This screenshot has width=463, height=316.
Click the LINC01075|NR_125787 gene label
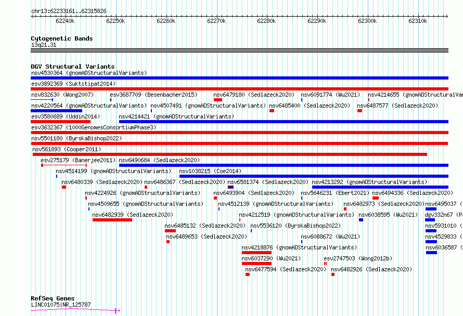click(x=61, y=305)
